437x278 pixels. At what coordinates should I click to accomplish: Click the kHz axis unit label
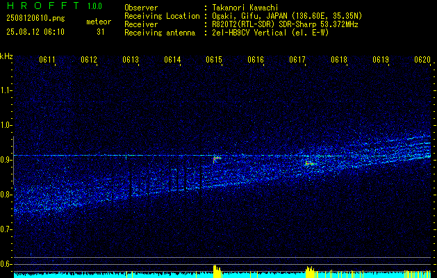coord(6,56)
